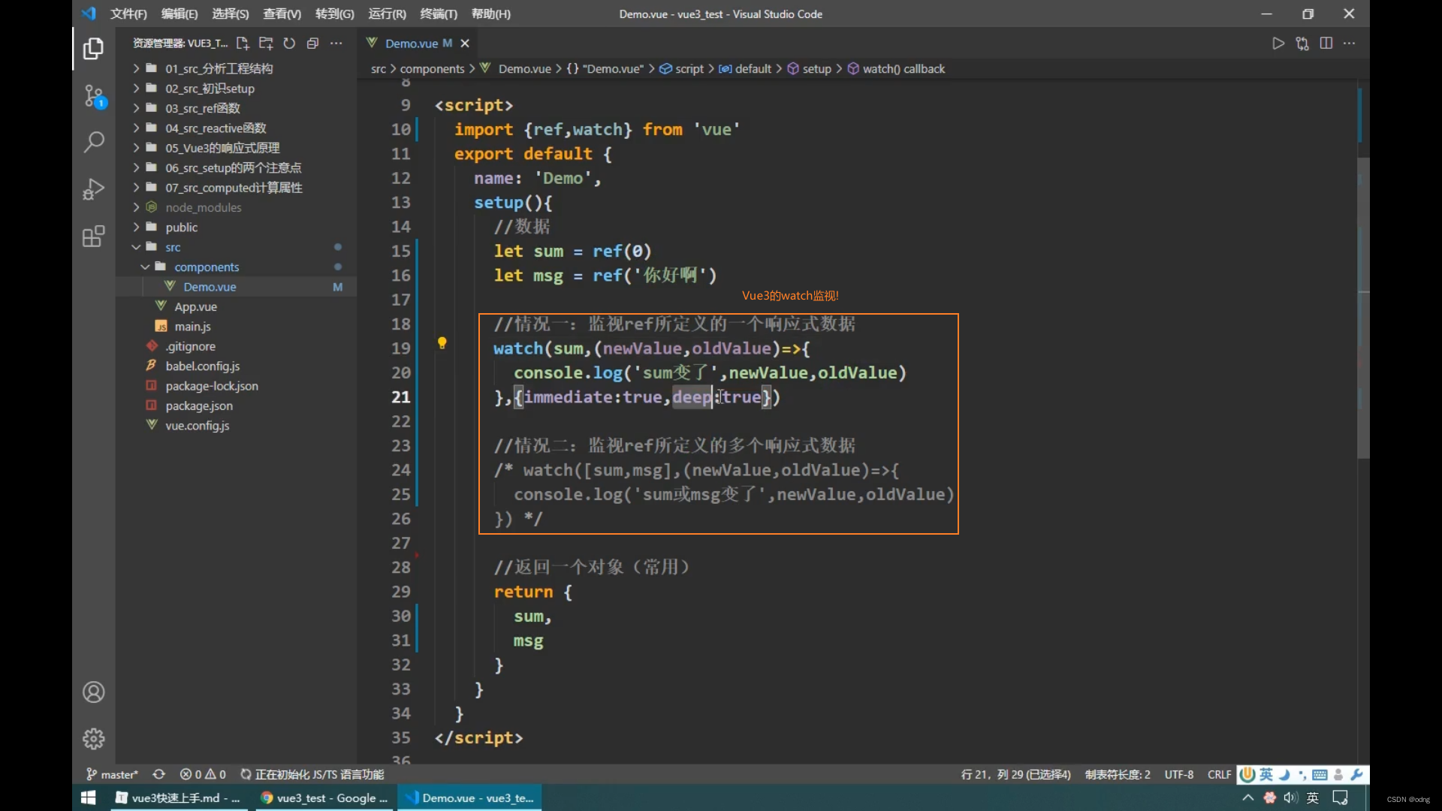The image size is (1442, 811).
Task: Open the Search view
Action: click(x=93, y=142)
